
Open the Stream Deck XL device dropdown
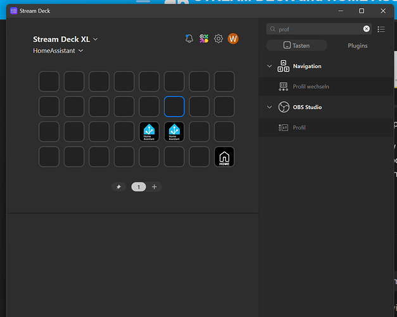point(65,39)
